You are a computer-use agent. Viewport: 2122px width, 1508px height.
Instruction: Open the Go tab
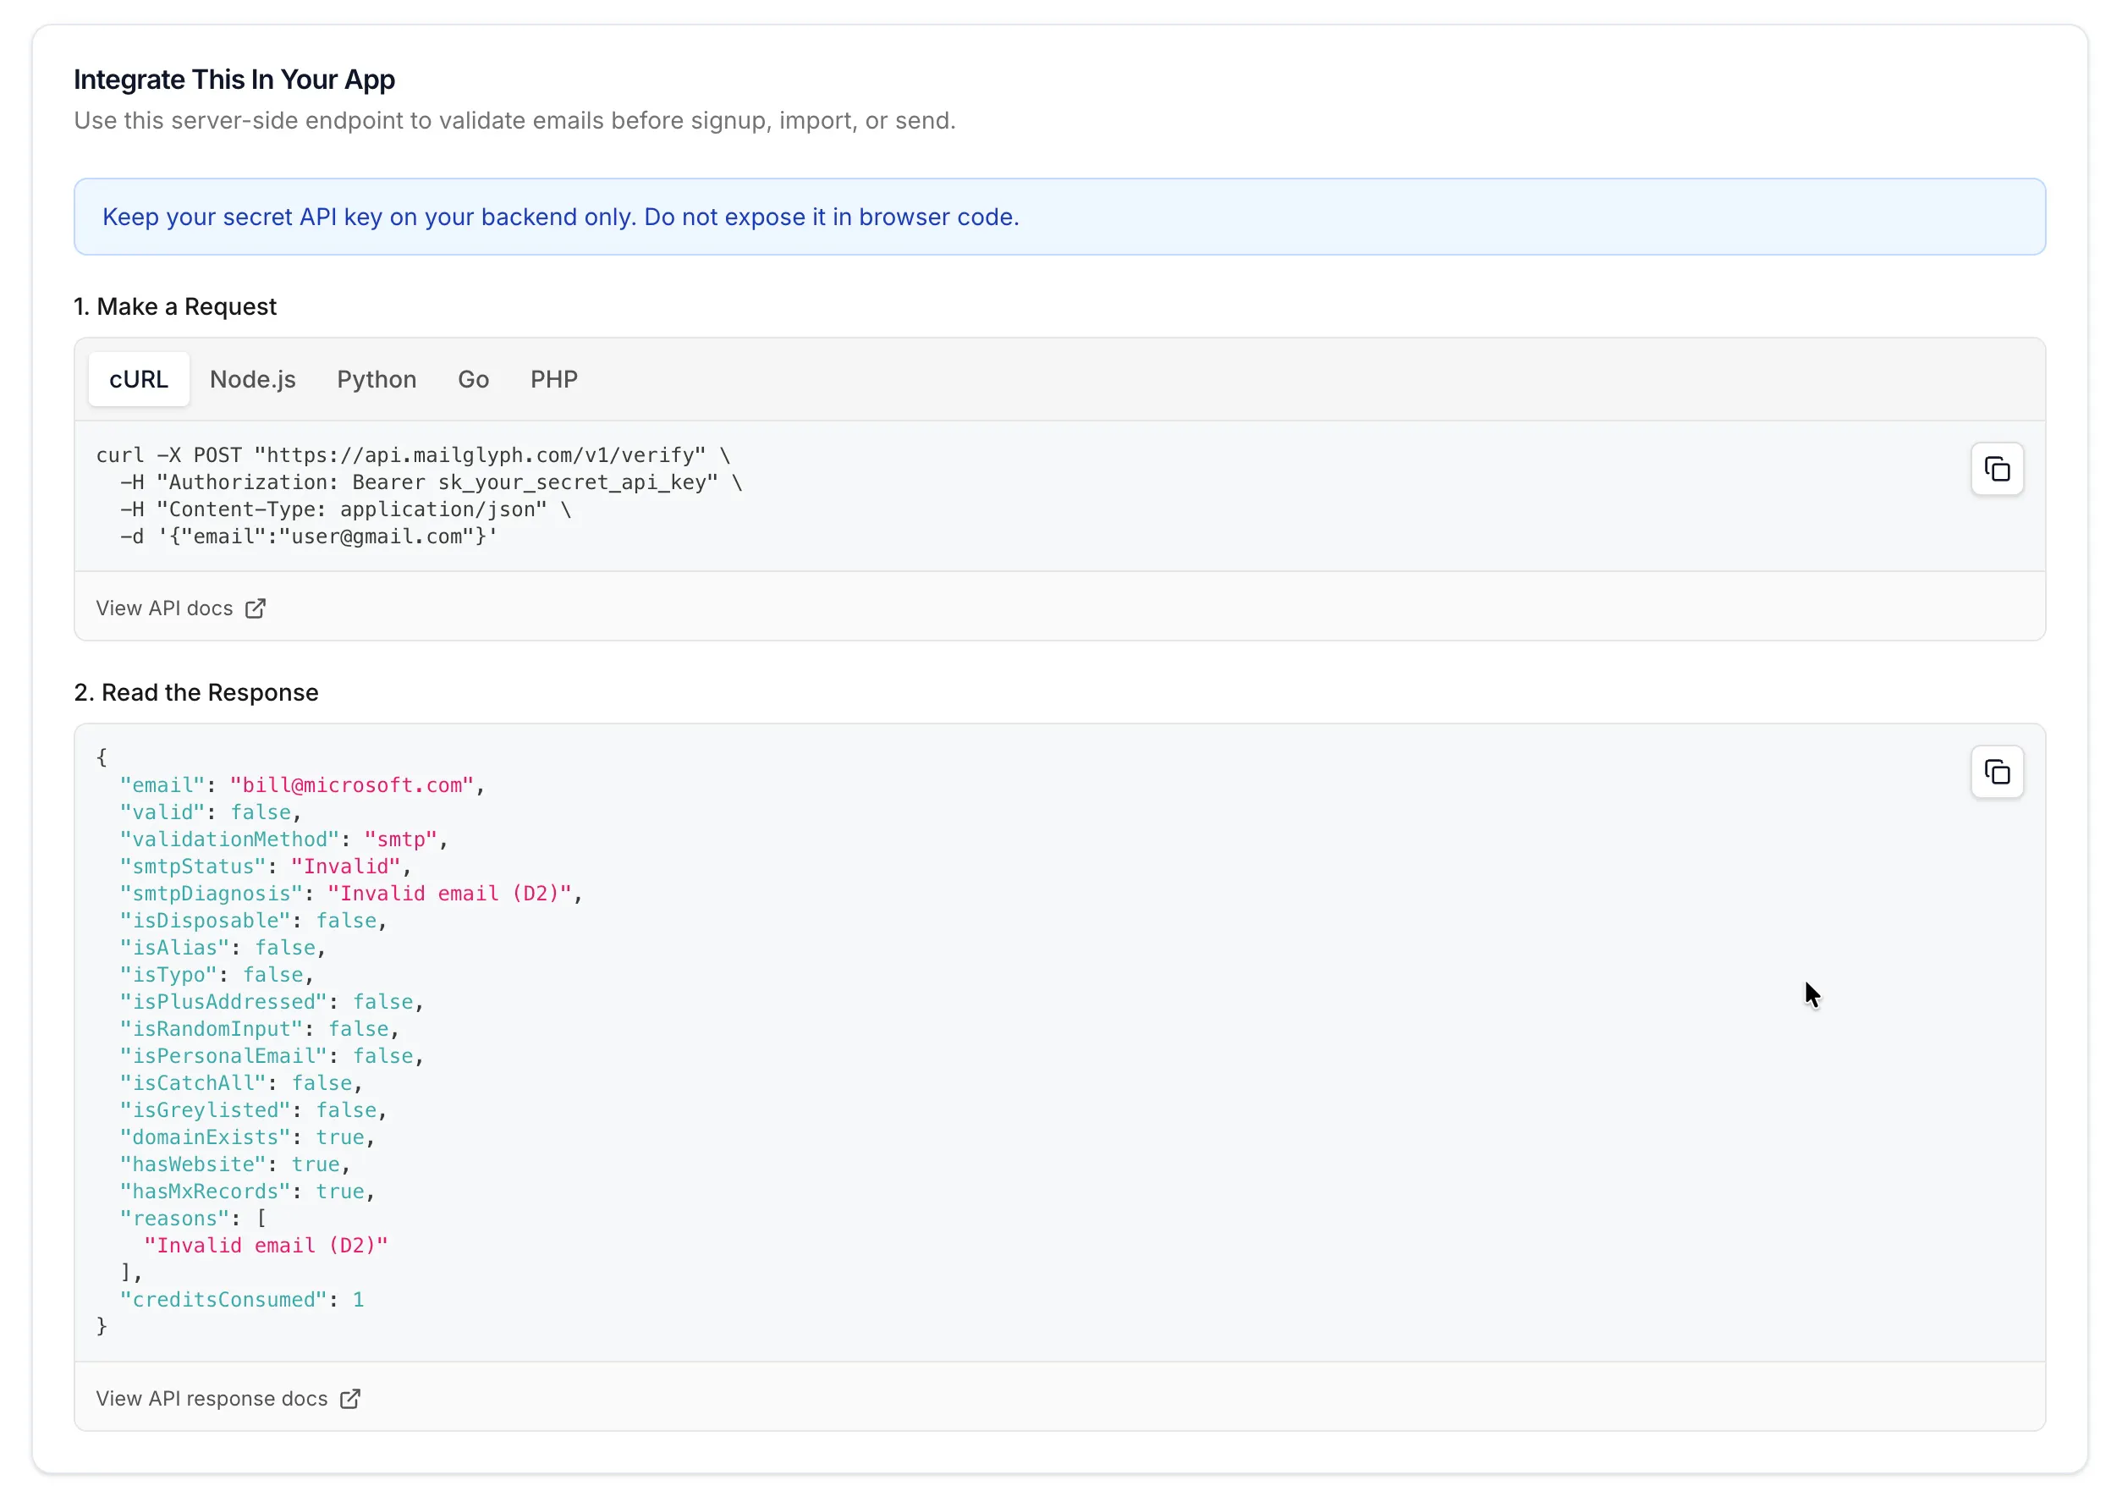coord(474,379)
